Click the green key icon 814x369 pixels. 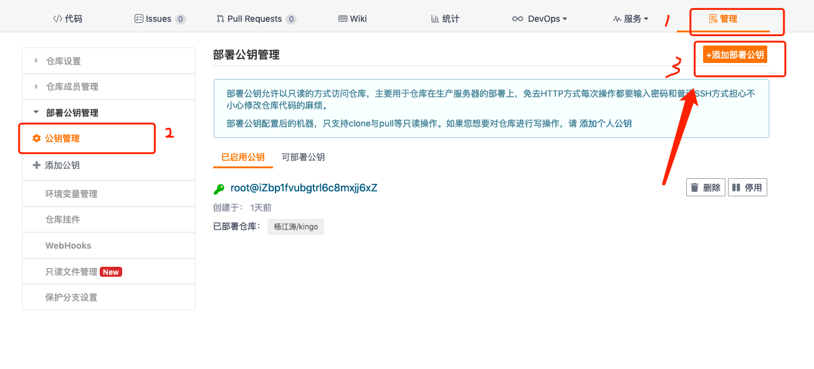tap(219, 189)
